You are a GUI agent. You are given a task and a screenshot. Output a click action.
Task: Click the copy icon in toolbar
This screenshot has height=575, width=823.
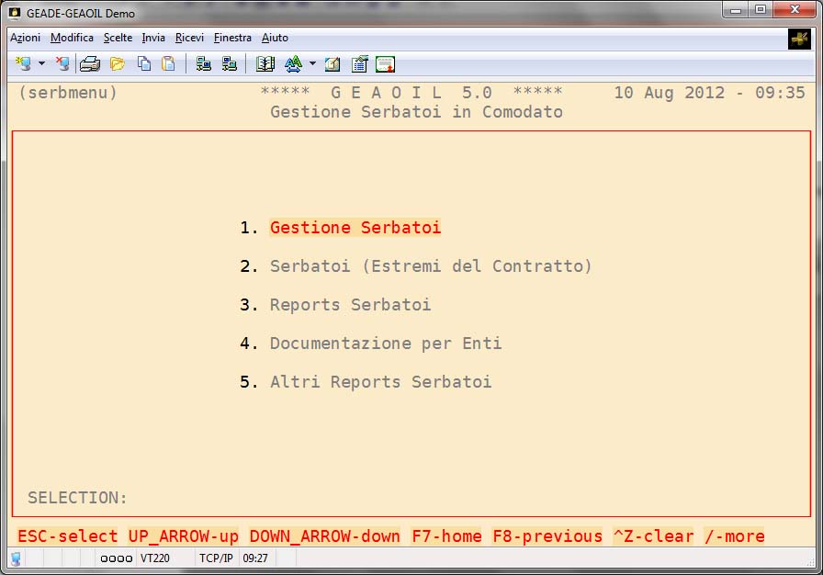point(144,63)
